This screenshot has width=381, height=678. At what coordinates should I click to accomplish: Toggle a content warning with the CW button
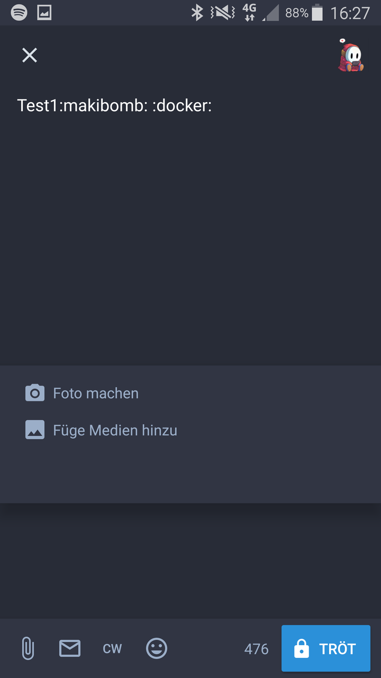click(112, 648)
